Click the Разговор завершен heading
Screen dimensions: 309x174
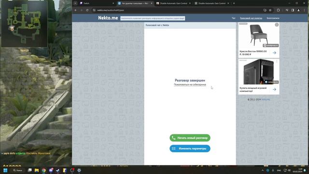point(190,80)
